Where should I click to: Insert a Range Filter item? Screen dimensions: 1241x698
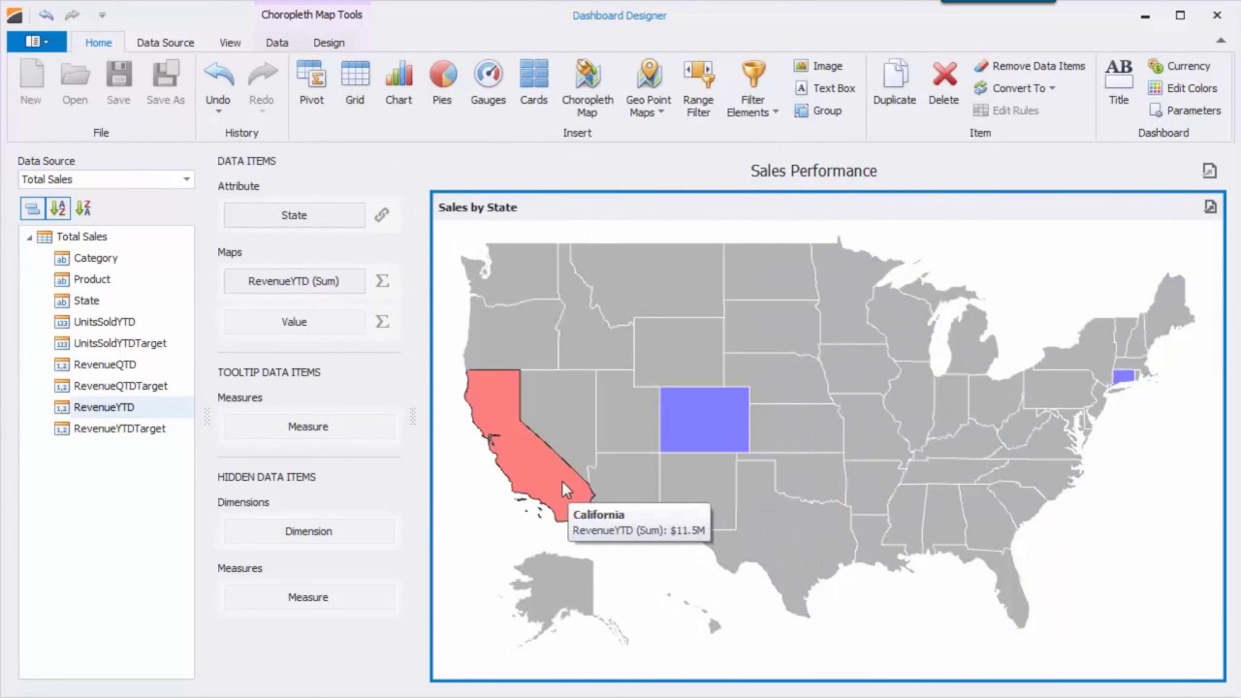[x=698, y=88]
